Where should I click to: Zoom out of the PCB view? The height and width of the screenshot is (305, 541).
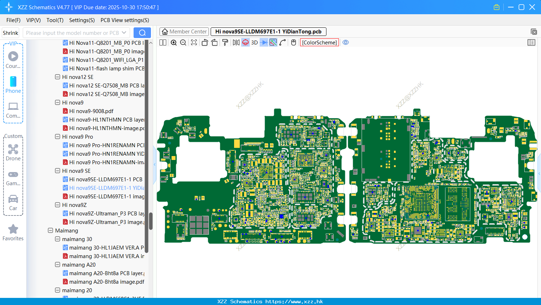tap(183, 43)
